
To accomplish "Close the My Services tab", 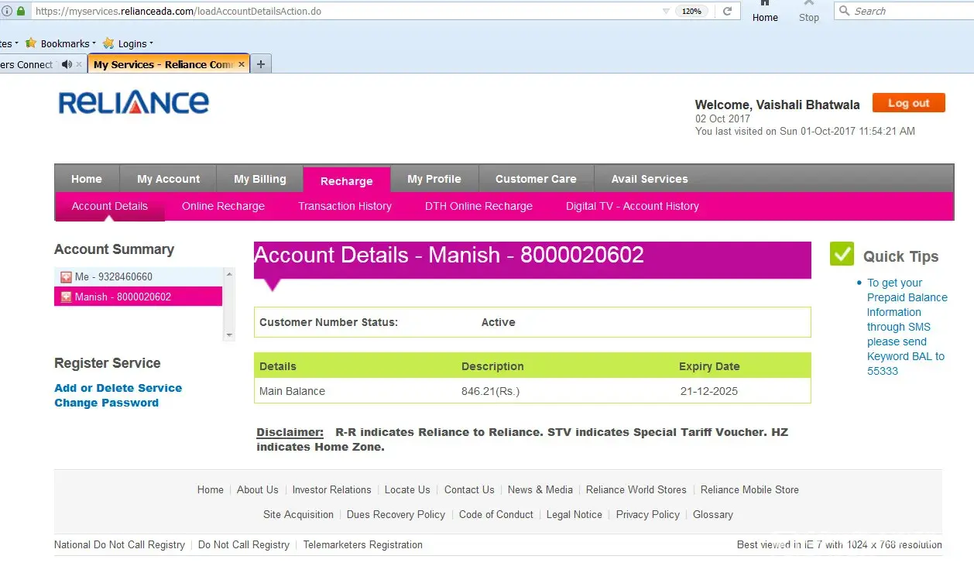I will [x=242, y=64].
